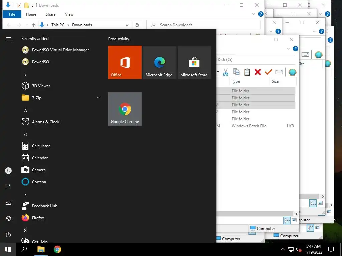The width and height of the screenshot is (342, 256).
Task: Click Downloads in address breadcrumb
Action: 82,25
